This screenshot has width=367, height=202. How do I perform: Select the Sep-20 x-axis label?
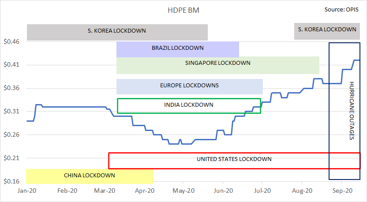[341, 191]
